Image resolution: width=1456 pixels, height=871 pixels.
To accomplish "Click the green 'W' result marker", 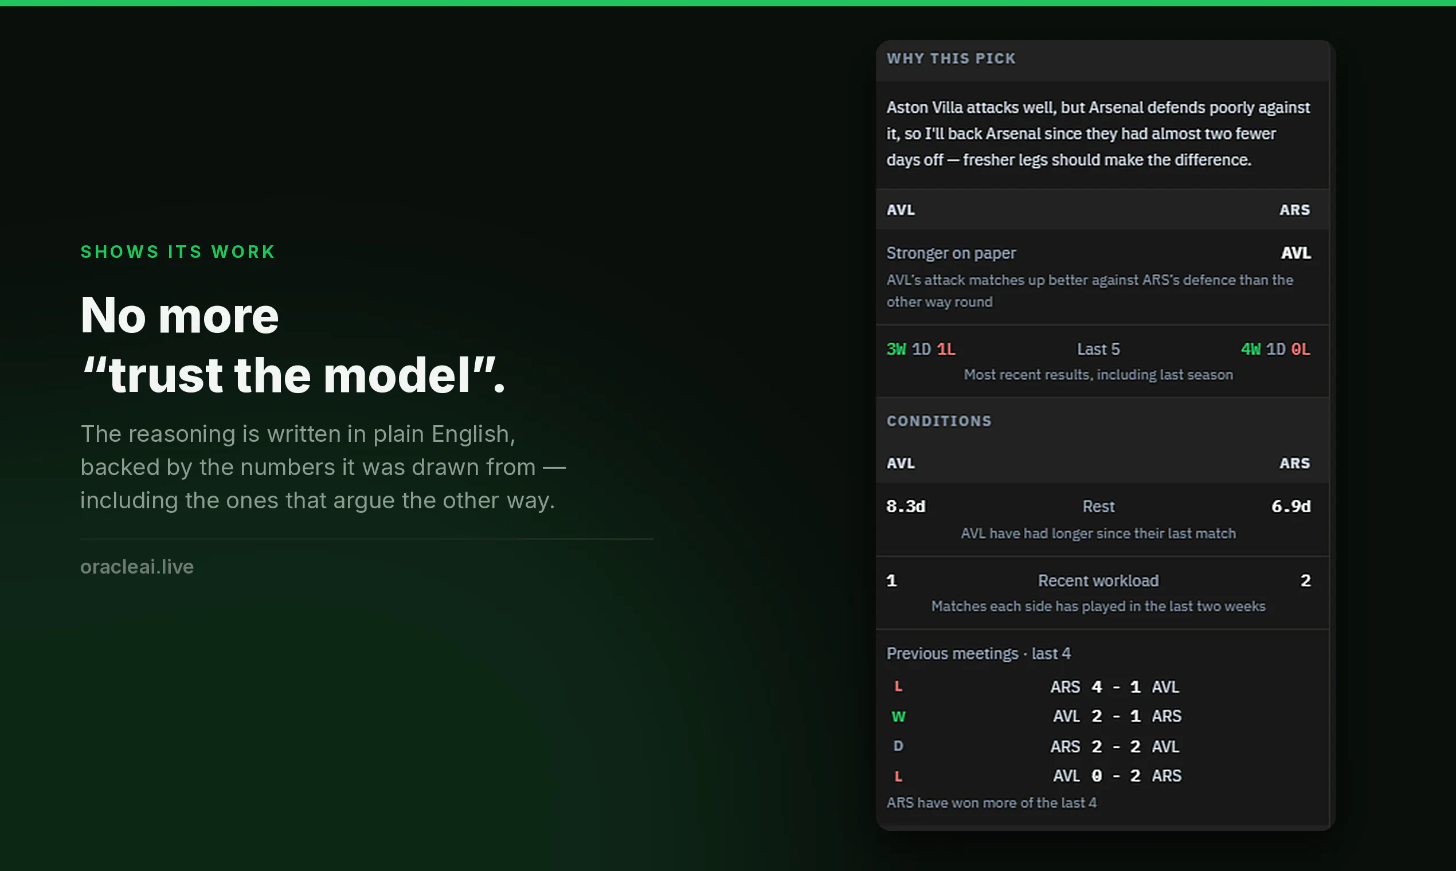I will [x=898, y=717].
